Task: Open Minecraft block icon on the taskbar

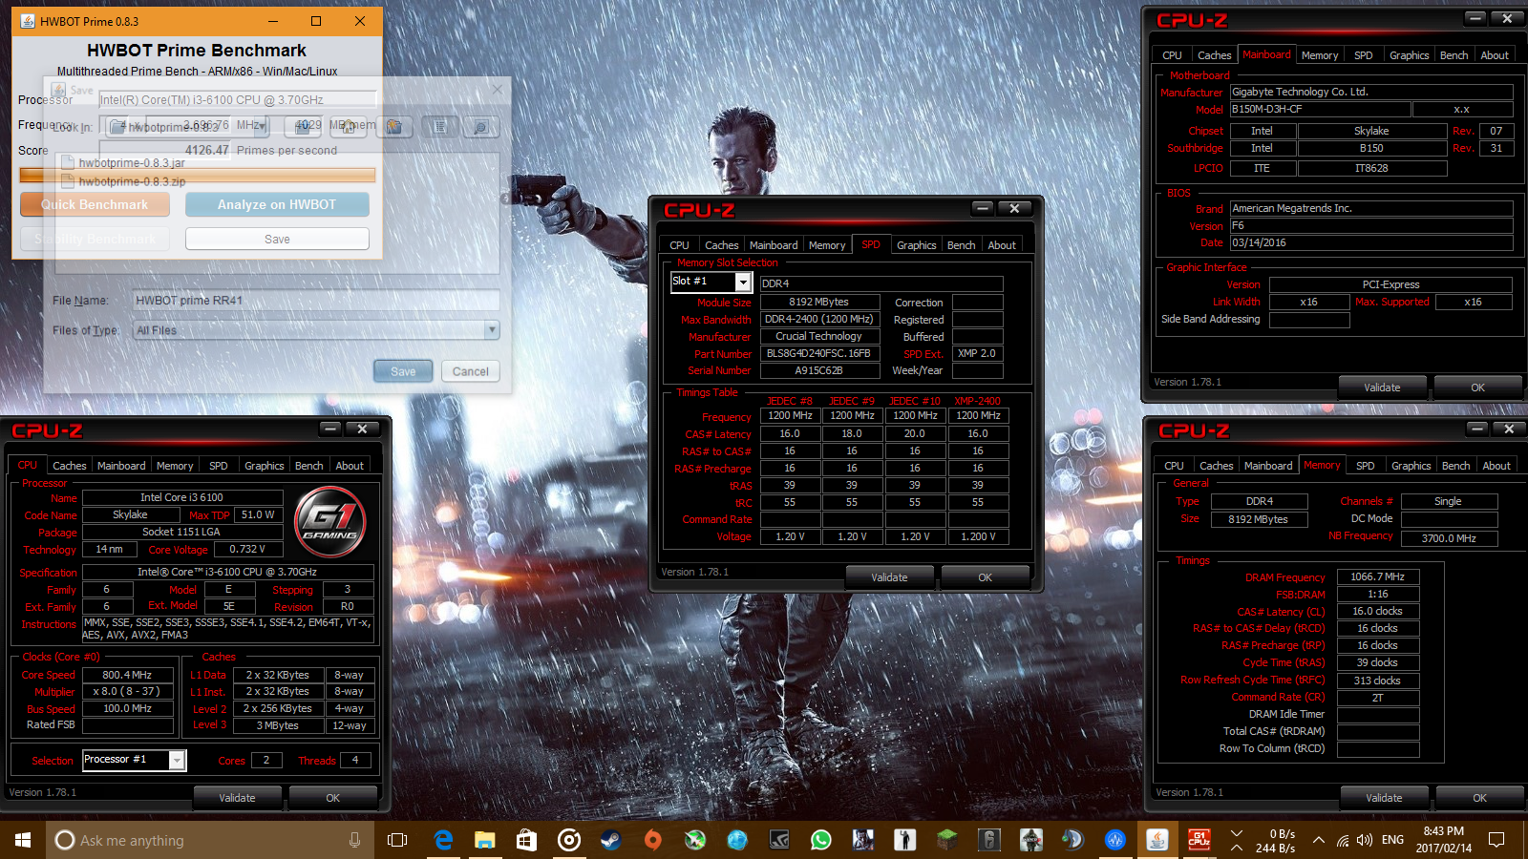Action: coord(946,840)
